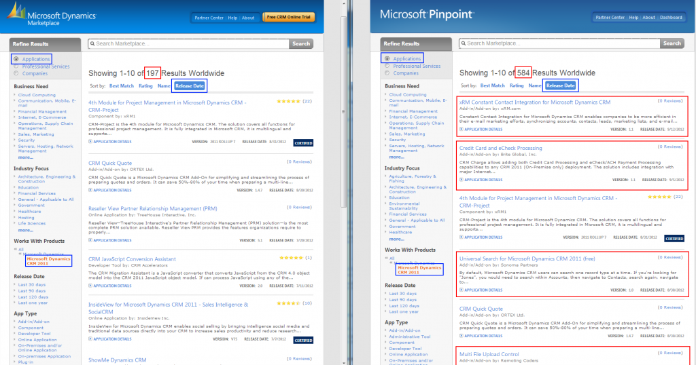The width and height of the screenshot is (696, 365).
Task: Click the star rating of the Pinpoint 4th Module listing
Action: 659,197
